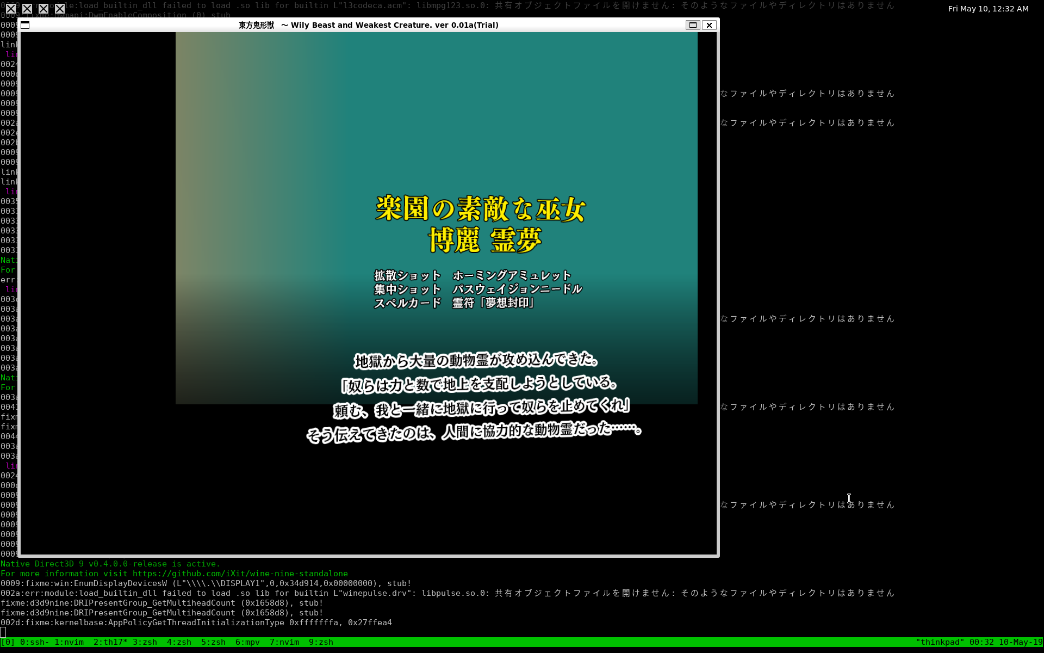Switch to tmux window 5:zsh
The height and width of the screenshot is (653, 1044).
(x=213, y=642)
